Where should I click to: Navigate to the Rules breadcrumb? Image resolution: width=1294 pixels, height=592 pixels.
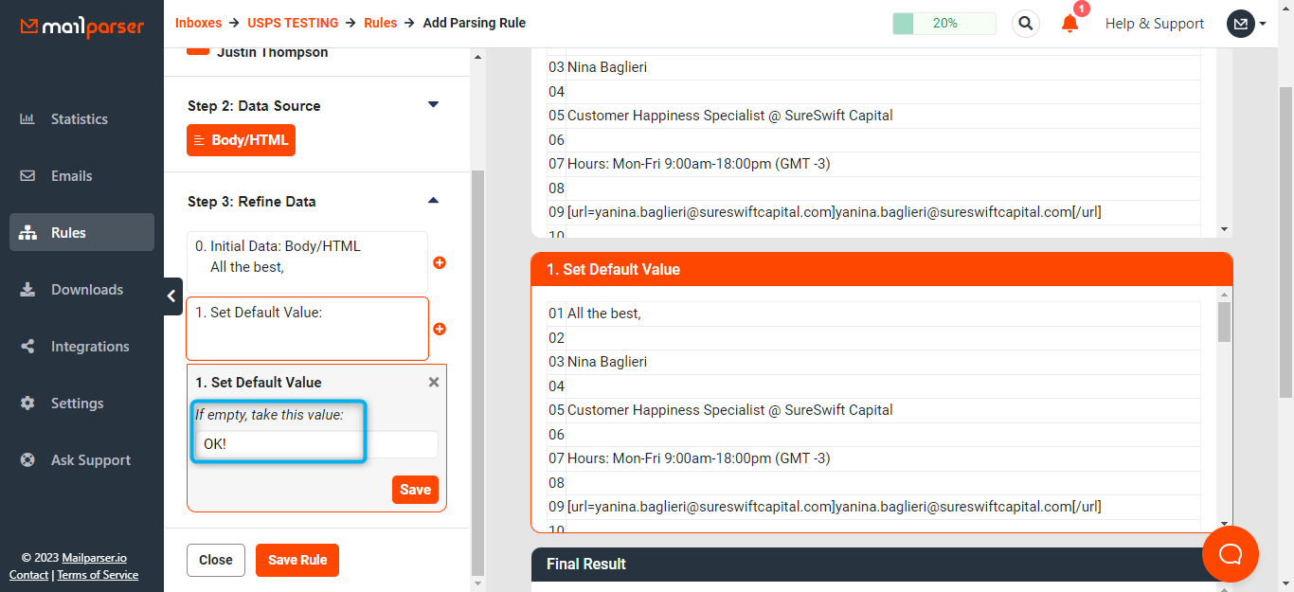(x=380, y=22)
